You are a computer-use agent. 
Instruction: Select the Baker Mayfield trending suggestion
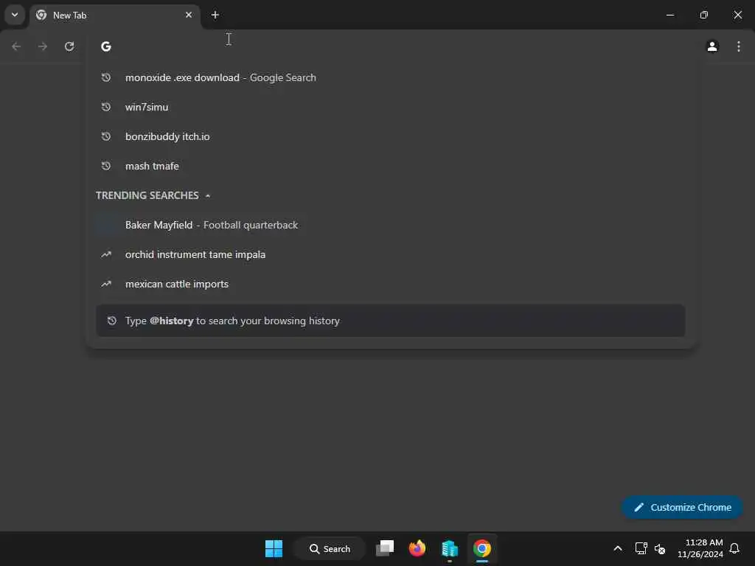click(x=391, y=225)
